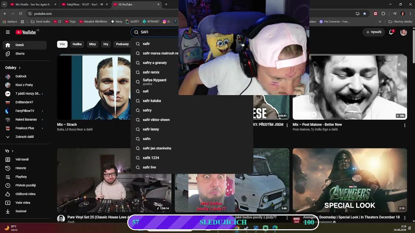Open the Chrome extensions puzzle menu

point(383,14)
